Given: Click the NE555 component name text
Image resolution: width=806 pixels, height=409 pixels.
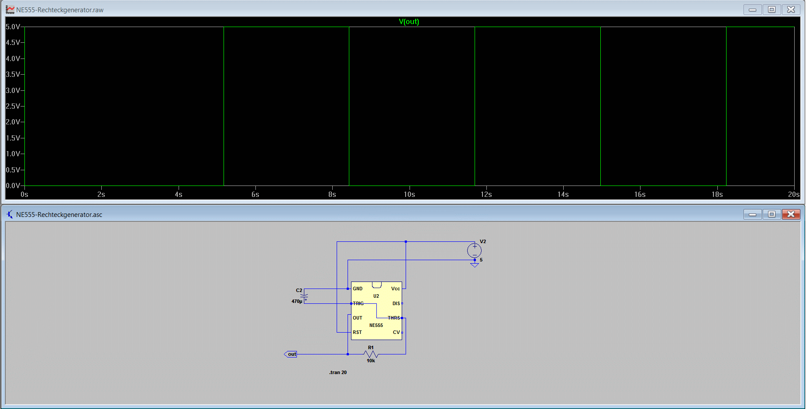Looking at the screenshot, I should (x=376, y=325).
